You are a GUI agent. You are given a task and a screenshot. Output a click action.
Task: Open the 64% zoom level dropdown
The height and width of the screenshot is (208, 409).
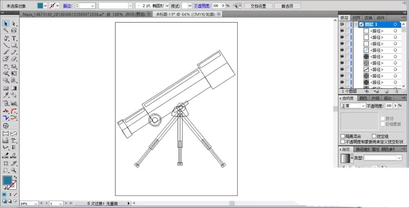coord(36,203)
